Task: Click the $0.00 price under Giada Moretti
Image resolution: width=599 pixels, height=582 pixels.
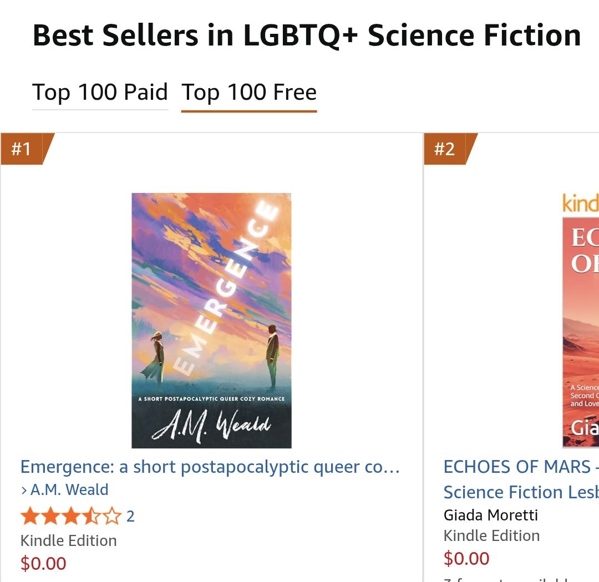Action: point(466,558)
